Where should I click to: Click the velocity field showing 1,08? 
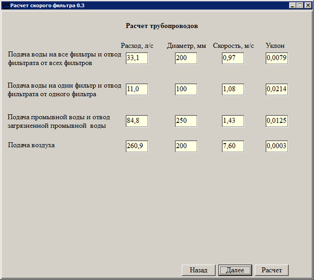(233, 90)
